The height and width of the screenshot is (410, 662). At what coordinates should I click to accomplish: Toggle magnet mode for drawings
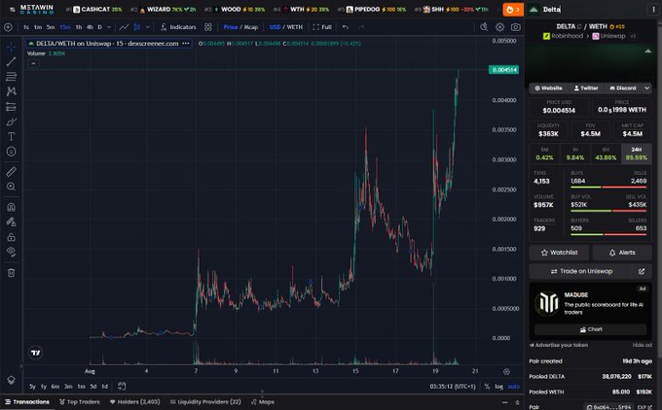point(12,207)
